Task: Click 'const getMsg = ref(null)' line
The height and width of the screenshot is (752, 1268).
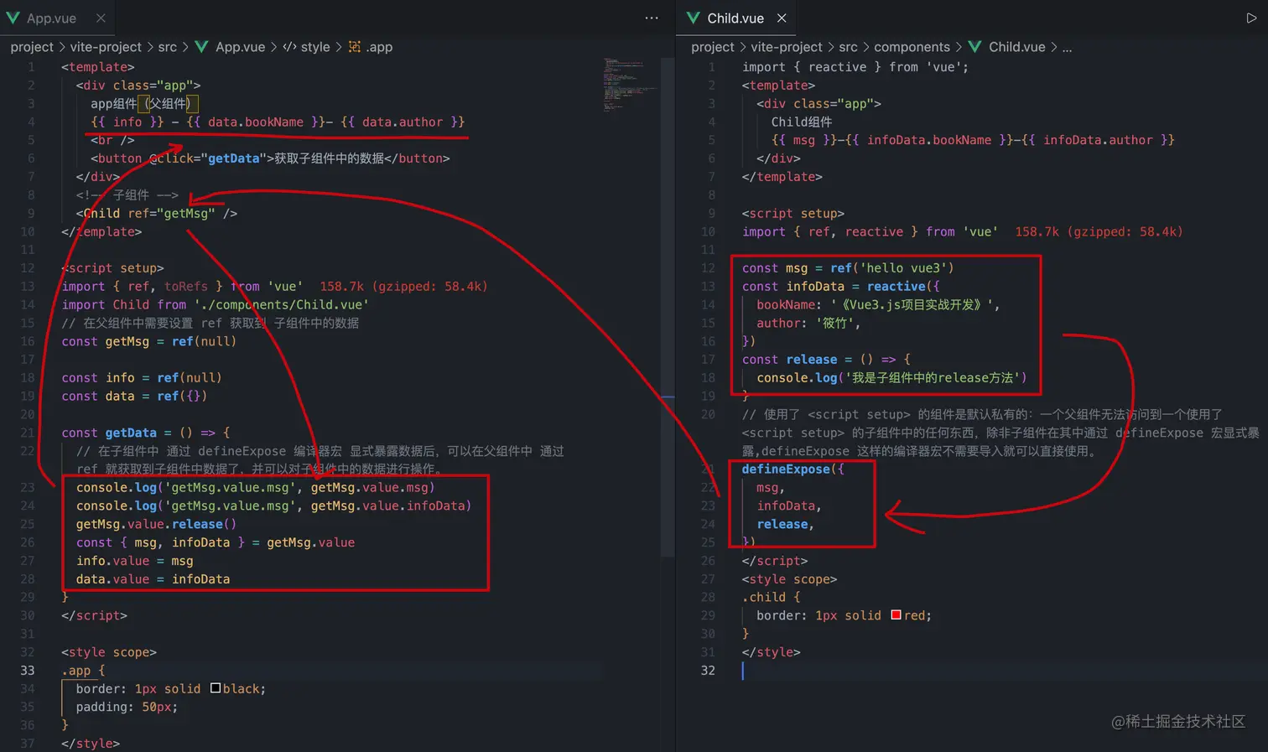Action: (x=148, y=341)
